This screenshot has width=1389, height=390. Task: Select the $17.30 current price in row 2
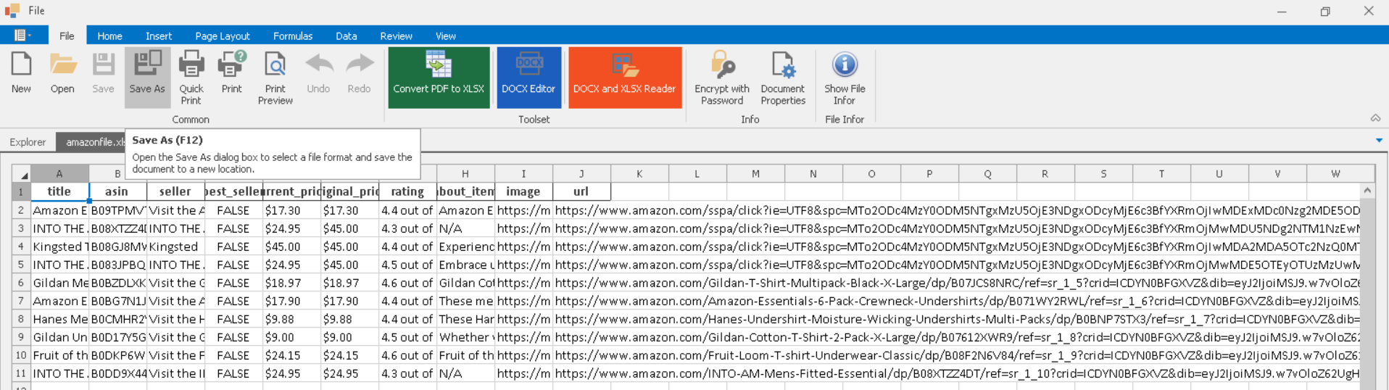[291, 210]
